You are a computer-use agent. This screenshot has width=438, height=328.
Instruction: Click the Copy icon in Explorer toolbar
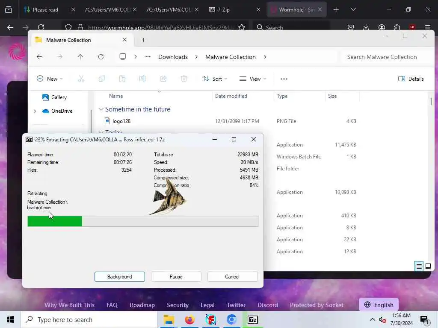102,79
